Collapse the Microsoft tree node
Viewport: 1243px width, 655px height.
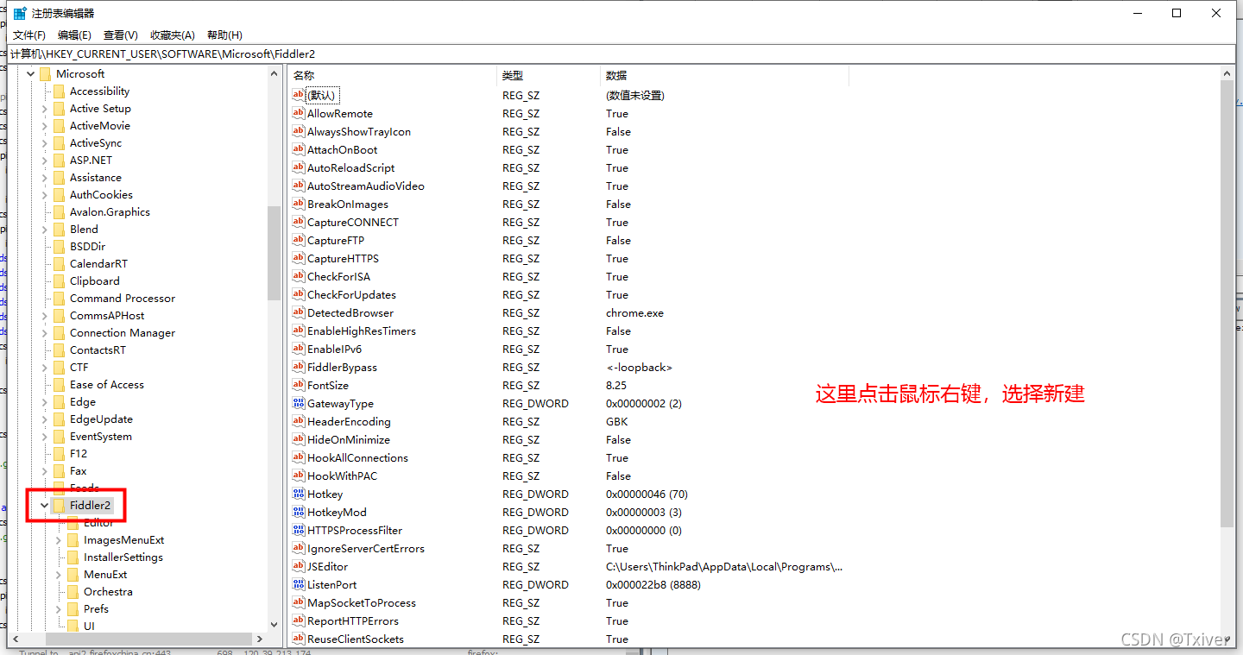[31, 73]
